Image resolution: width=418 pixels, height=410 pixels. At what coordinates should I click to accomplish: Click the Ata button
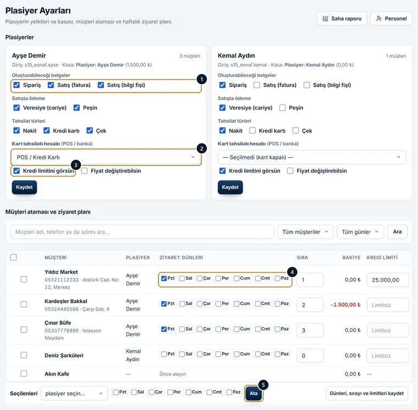(254, 394)
